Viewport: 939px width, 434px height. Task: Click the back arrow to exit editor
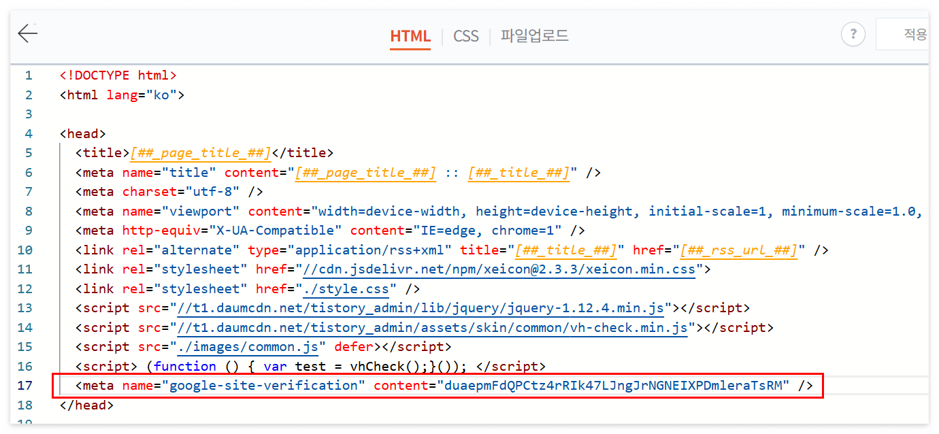(27, 33)
